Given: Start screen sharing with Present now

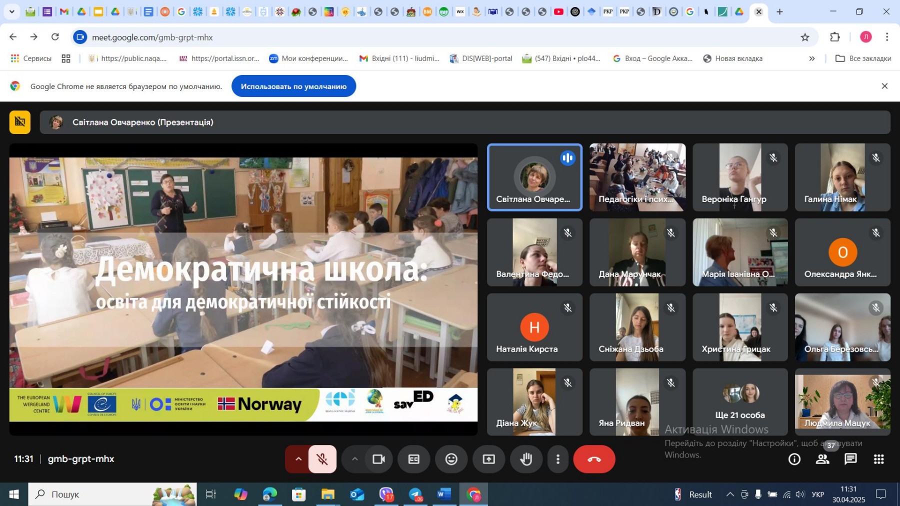Looking at the screenshot, I should tap(488, 459).
